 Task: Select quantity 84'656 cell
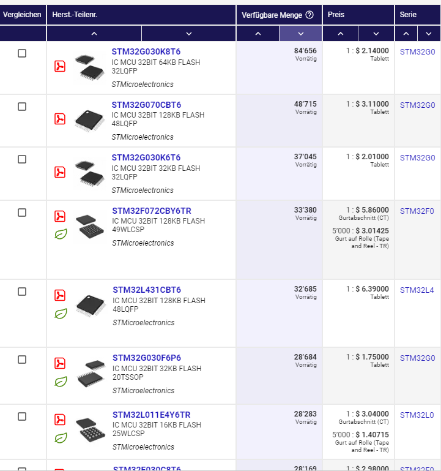point(280,67)
